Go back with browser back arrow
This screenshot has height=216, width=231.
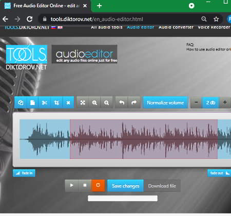click(x=6, y=19)
